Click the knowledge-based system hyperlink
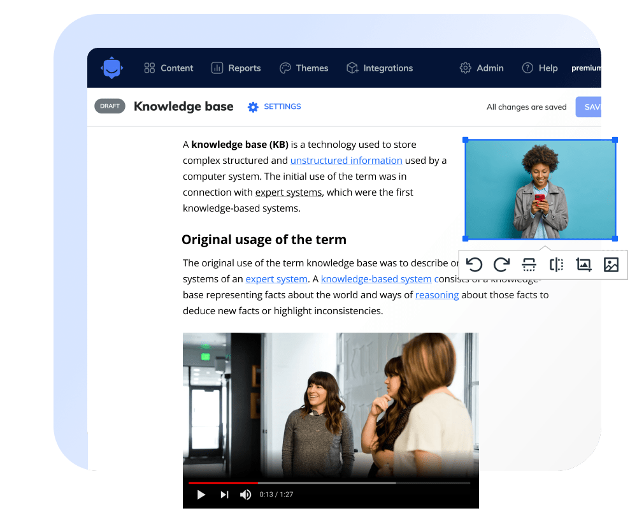This screenshot has width=644, height=513. pos(376,278)
